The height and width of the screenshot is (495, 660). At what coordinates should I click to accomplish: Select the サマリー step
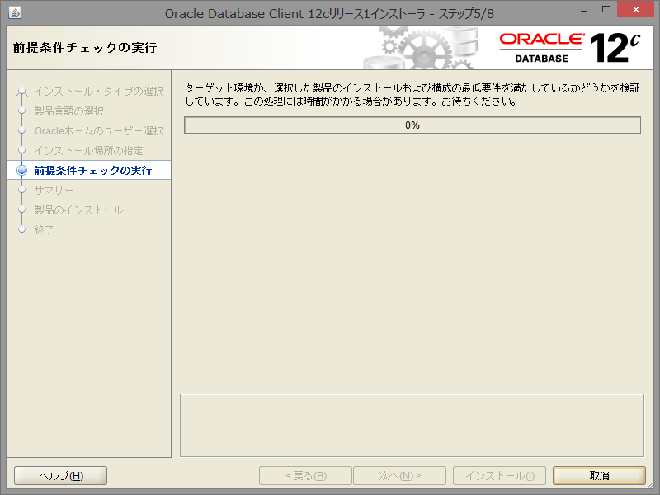point(54,191)
